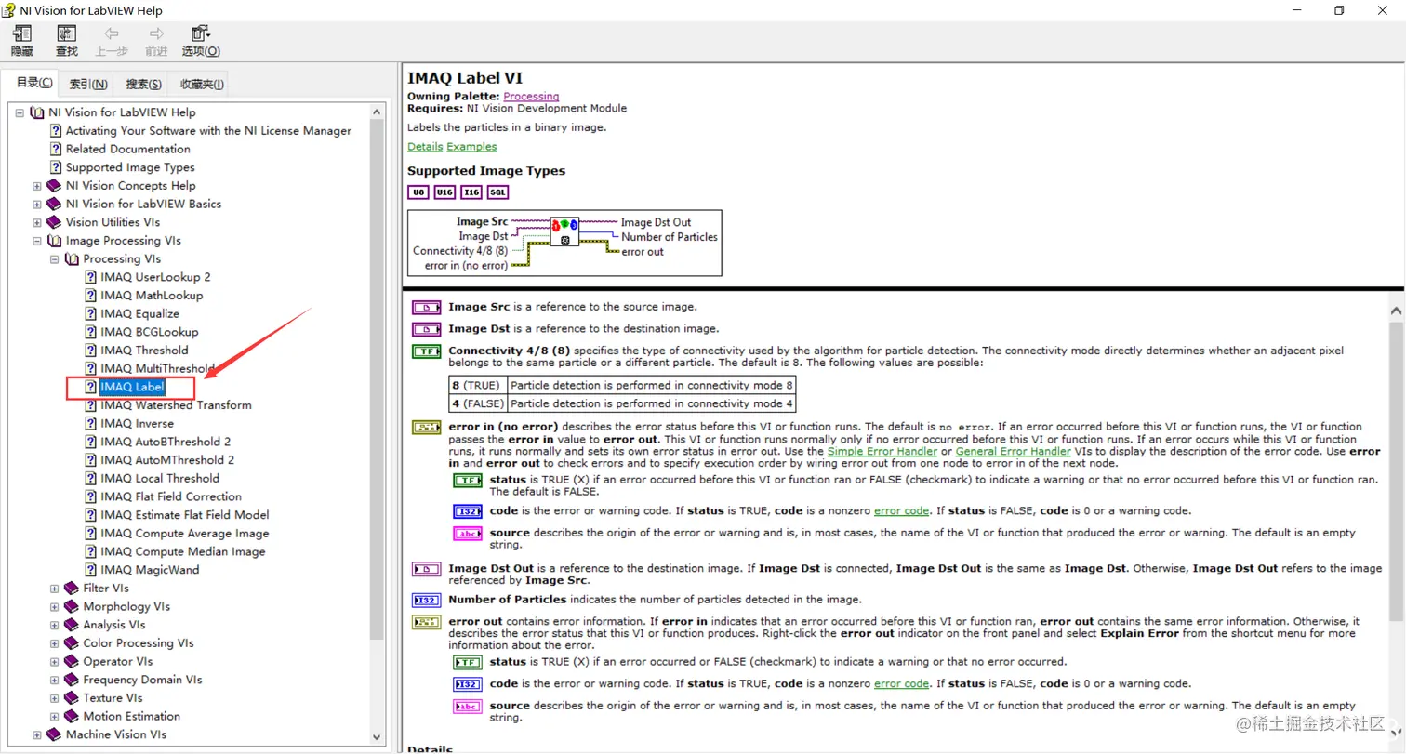This screenshot has height=754, width=1406.
Task: Click the Frequency Domain VIs book icon
Action: 72,680
